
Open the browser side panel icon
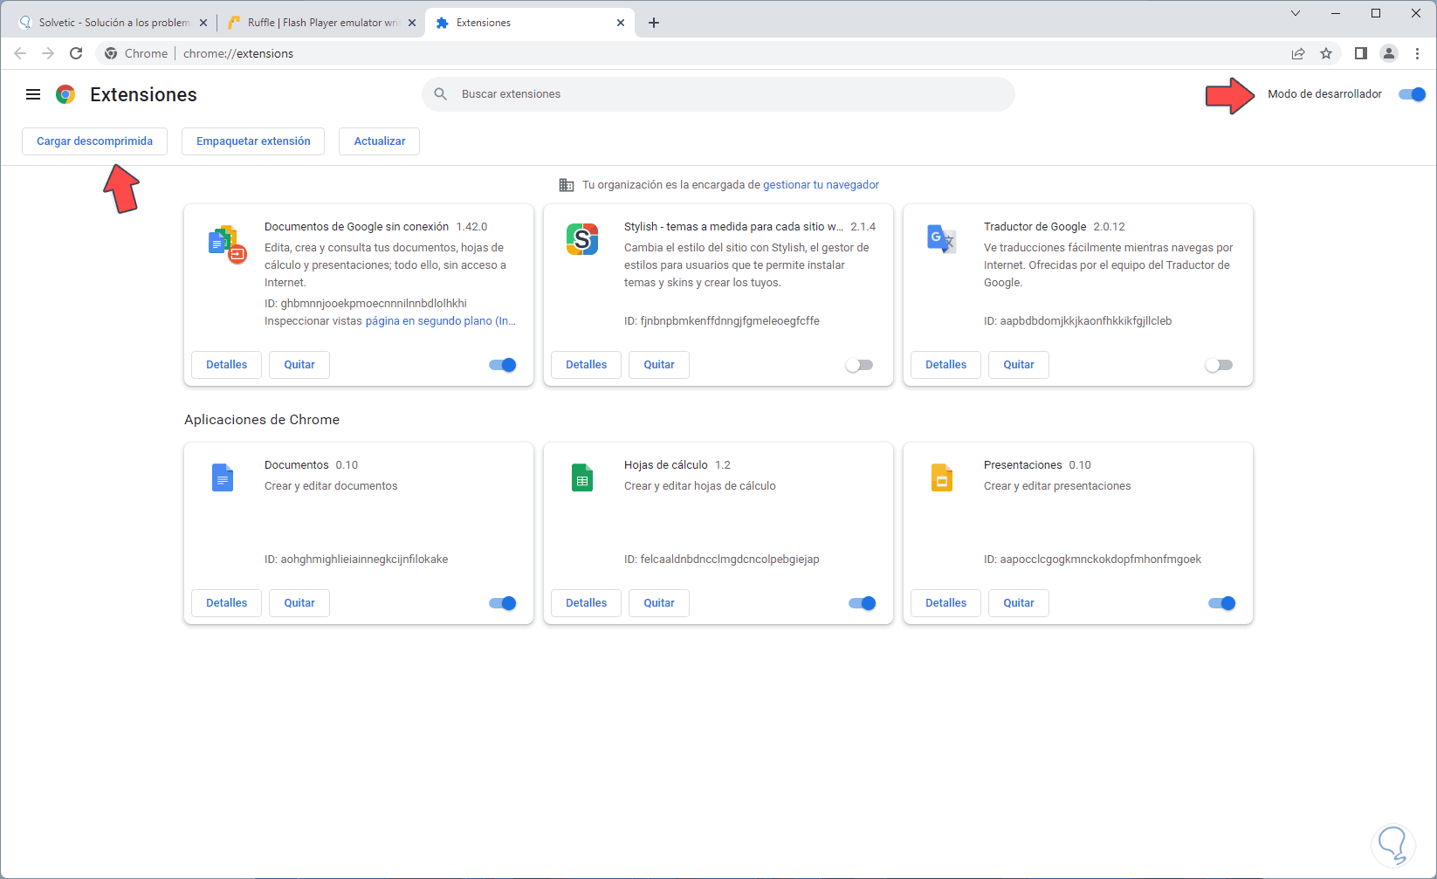pos(1360,53)
